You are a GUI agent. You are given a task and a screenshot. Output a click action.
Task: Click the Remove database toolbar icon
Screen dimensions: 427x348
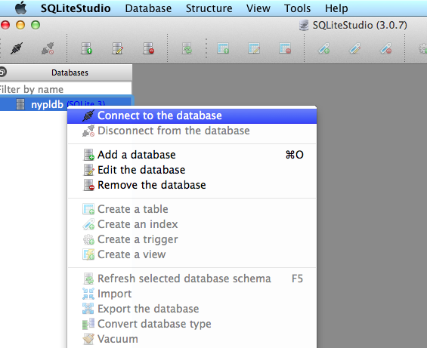[149, 48]
